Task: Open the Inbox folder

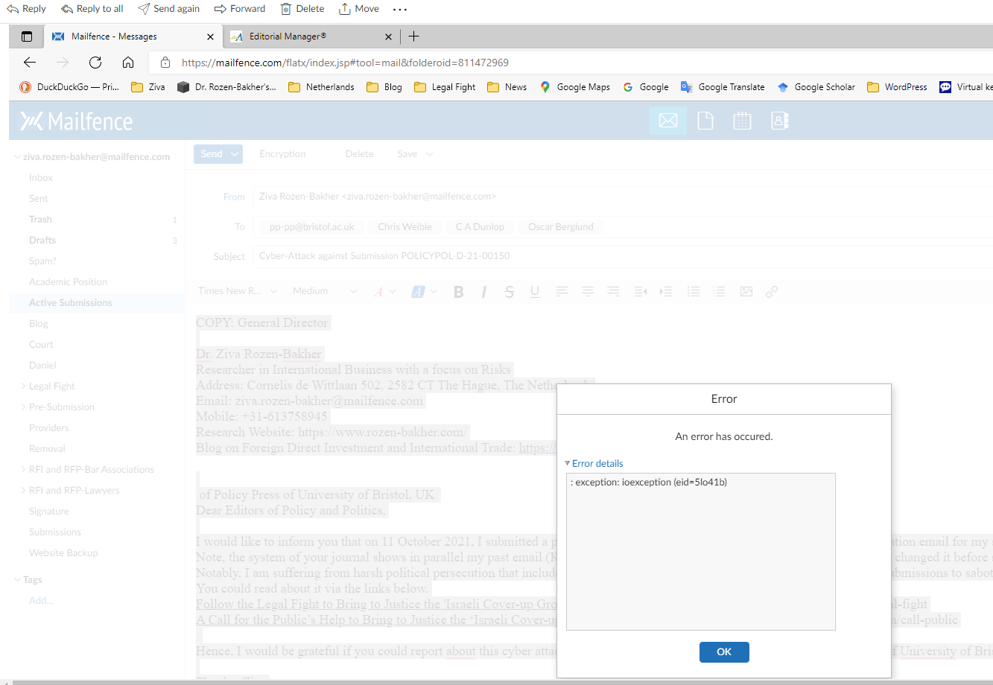Action: (x=41, y=178)
